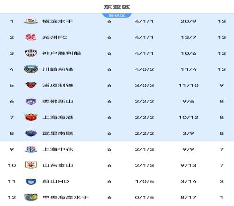
Task: Select the 中央海岸水手 team name
Action: pos(66,197)
